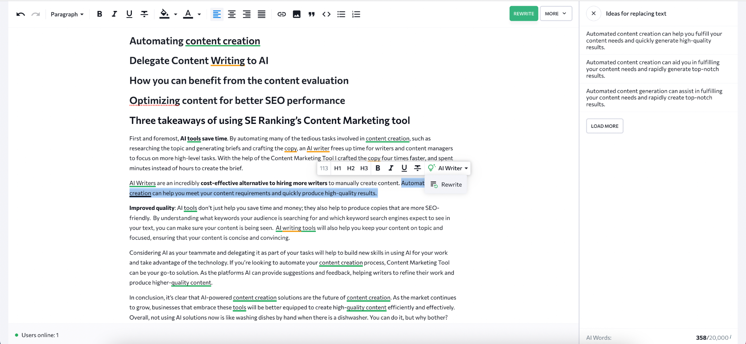This screenshot has height=344, width=746.
Task: Select the suggestion containing 'top-notch results' with 'aid'
Action: coord(654,69)
